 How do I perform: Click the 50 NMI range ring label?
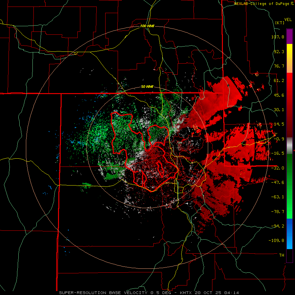[147, 87]
